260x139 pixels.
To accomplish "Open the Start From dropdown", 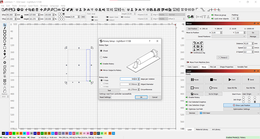I will pyautogui.click(x=251, y=94).
